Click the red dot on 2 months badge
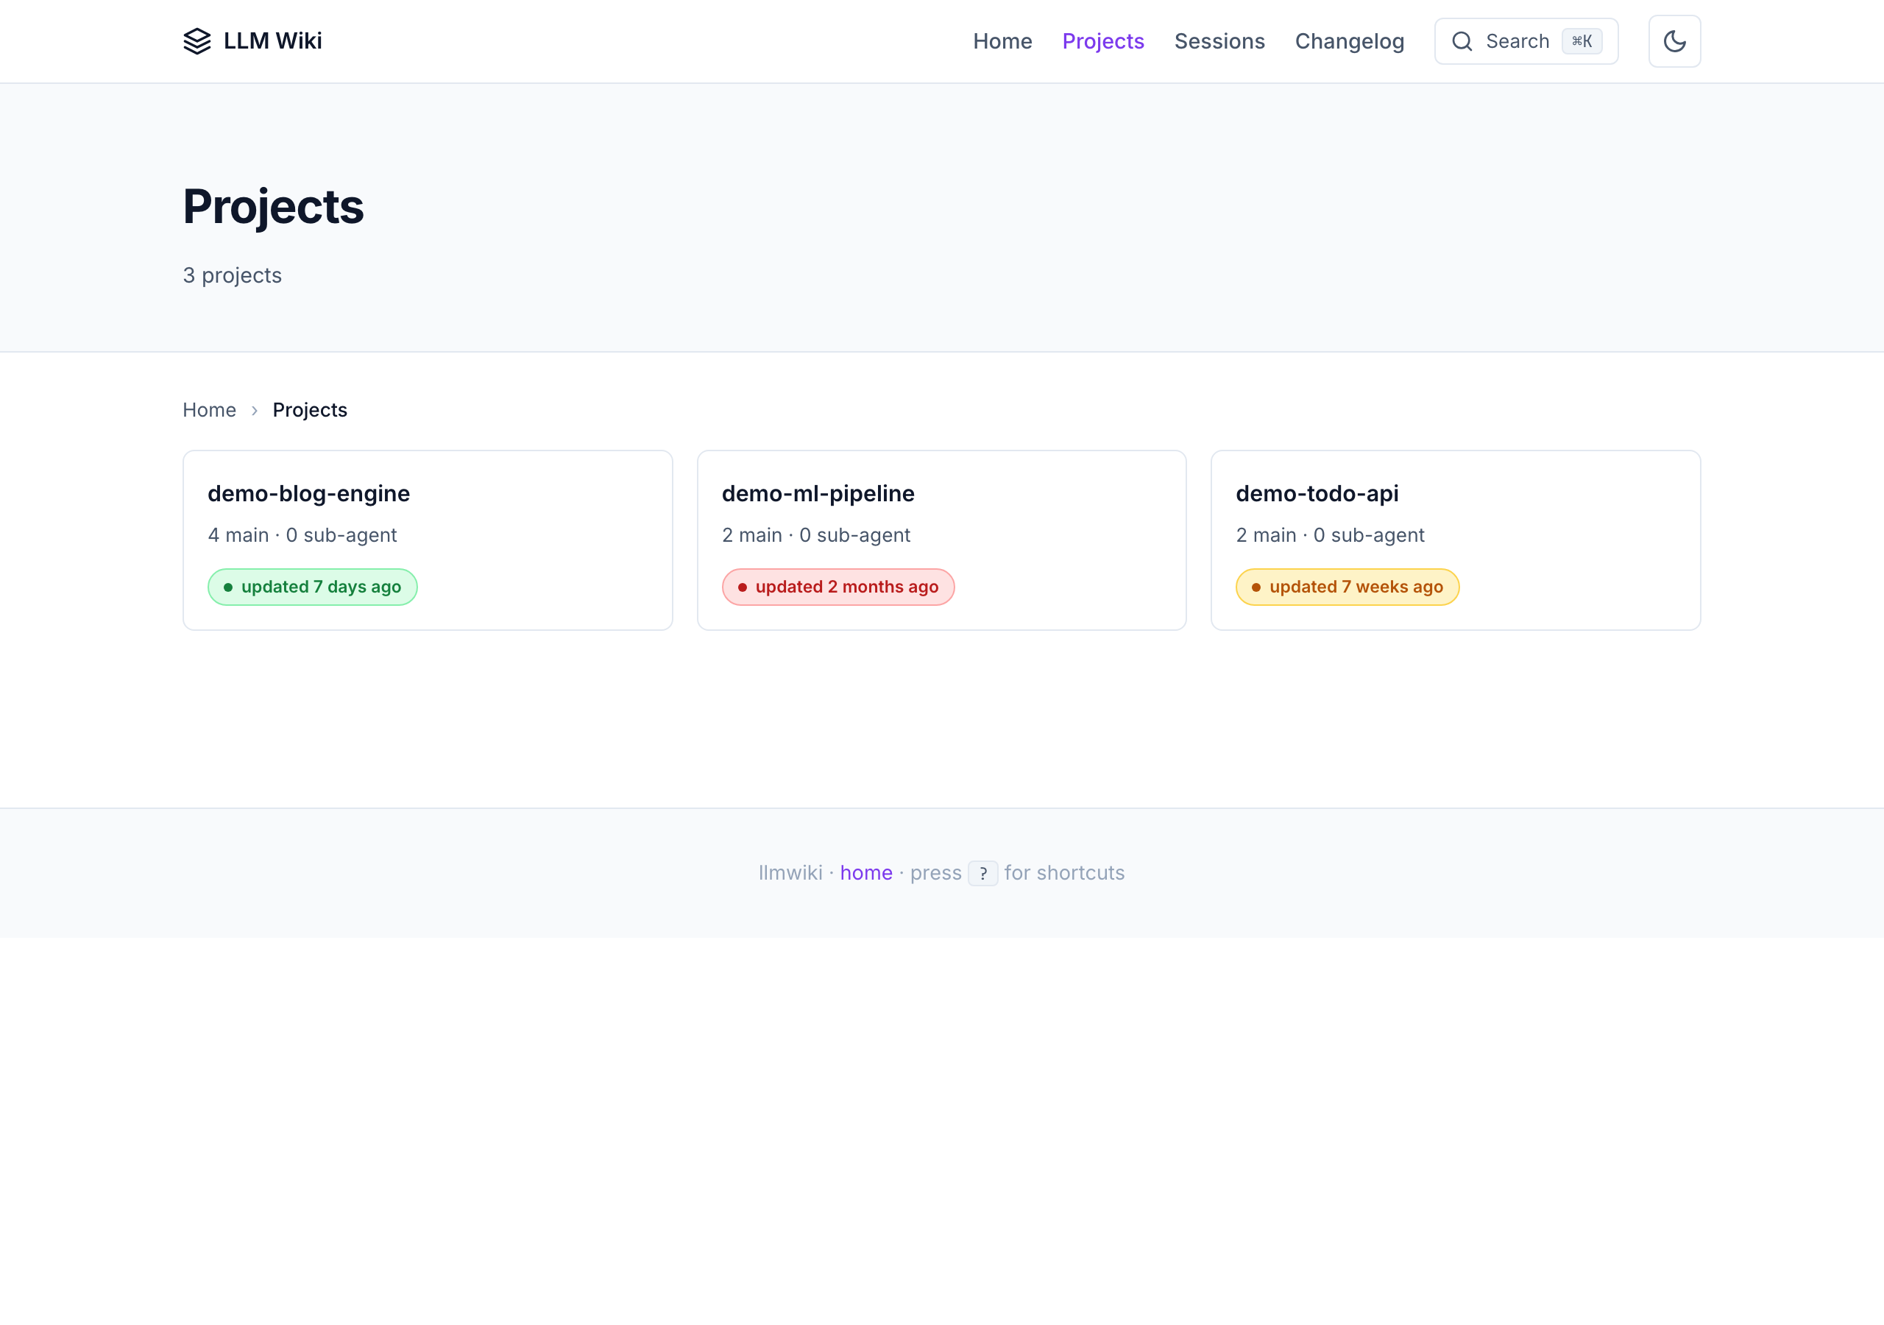1884x1325 pixels. [742, 587]
